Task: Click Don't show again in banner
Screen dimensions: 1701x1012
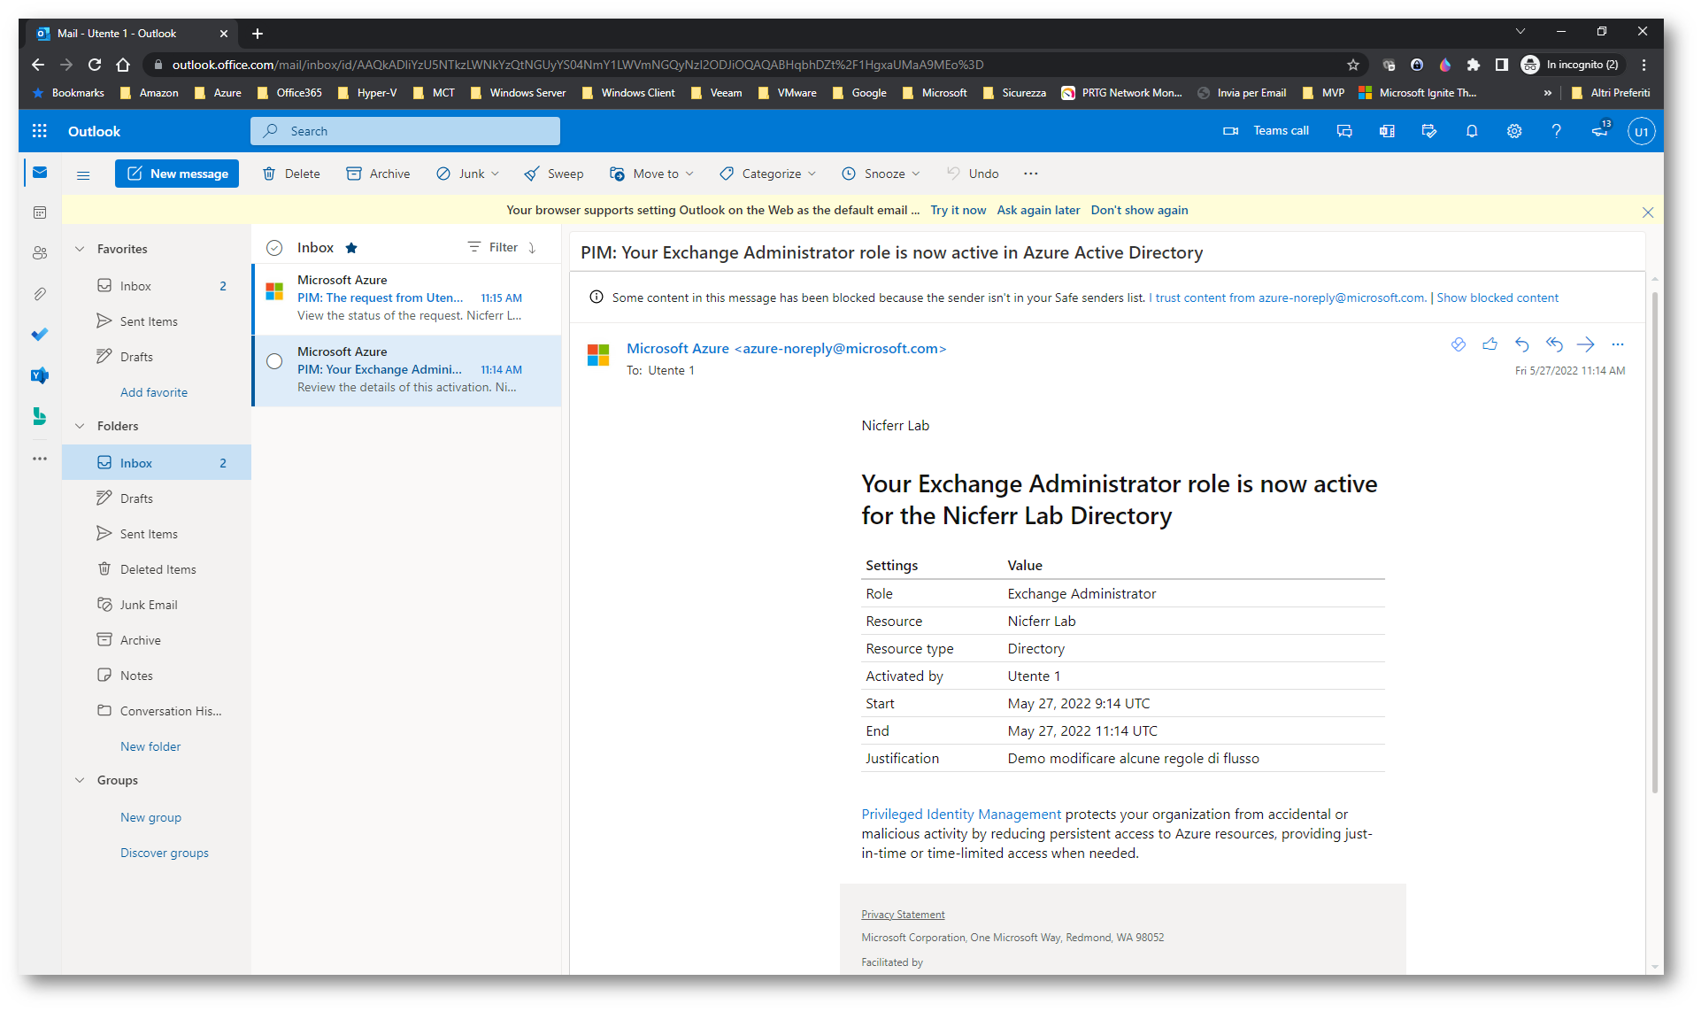Action: [1139, 210]
